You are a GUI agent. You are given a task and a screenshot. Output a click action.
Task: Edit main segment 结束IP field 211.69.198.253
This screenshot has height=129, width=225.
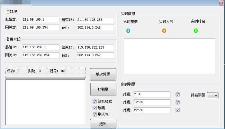coord(95,20)
